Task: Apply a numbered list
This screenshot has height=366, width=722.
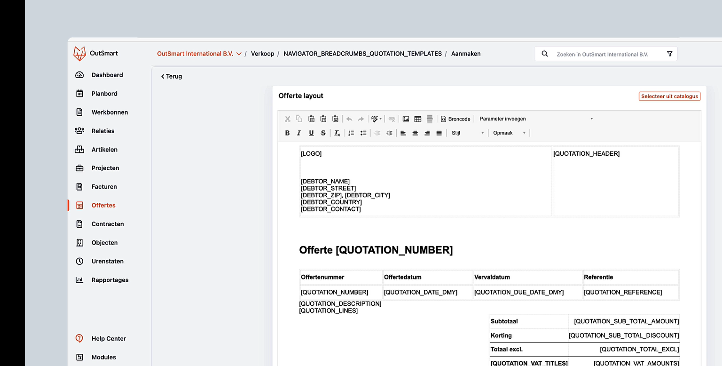Action: pyautogui.click(x=351, y=133)
